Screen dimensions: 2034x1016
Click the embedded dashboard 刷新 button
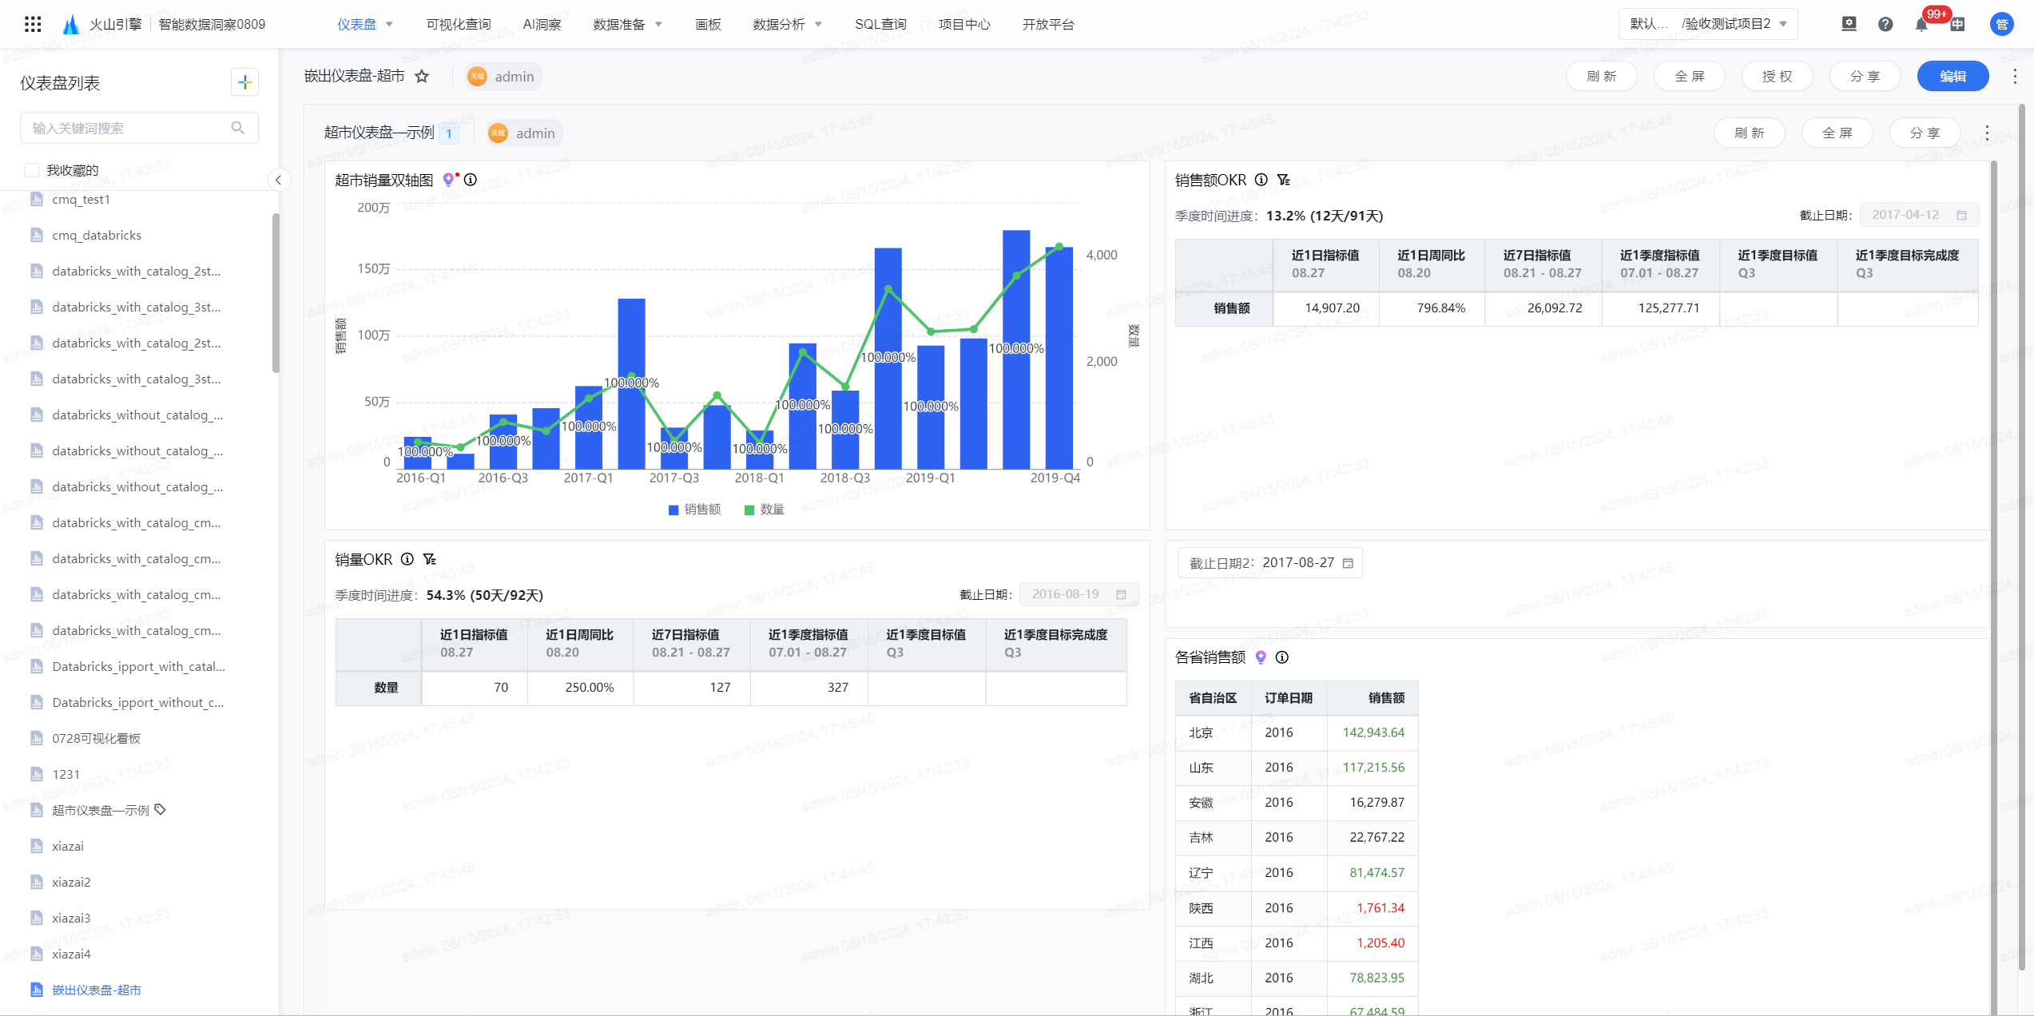(x=1749, y=133)
